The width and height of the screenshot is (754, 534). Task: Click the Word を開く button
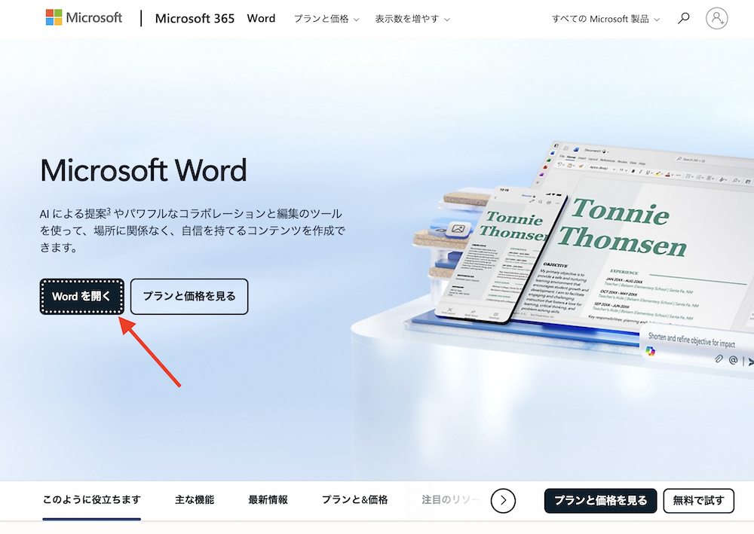tap(81, 296)
